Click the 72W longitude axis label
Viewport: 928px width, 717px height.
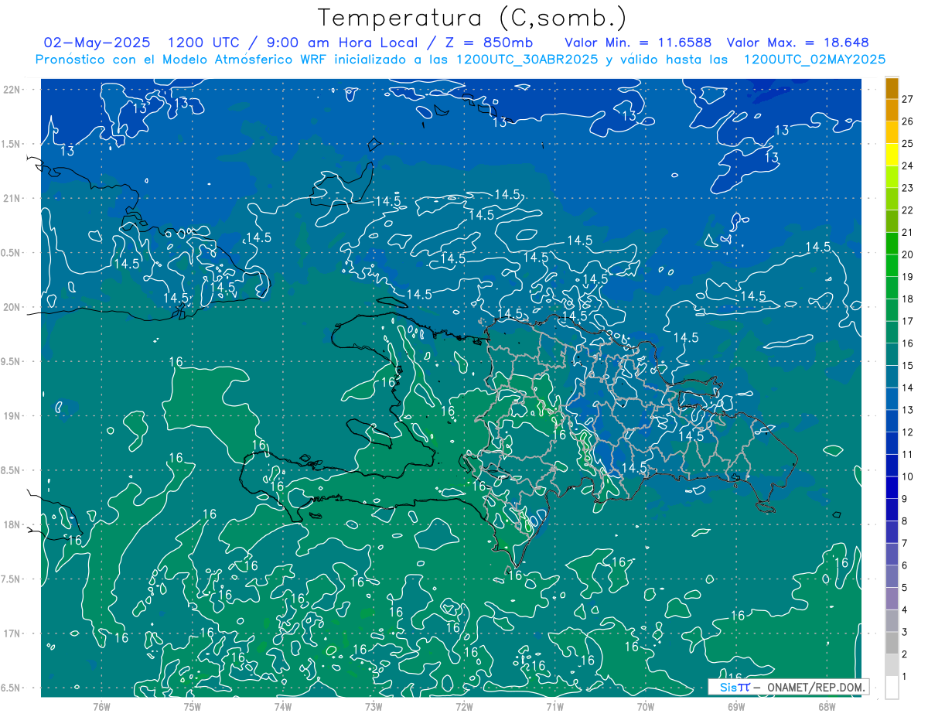pyautogui.click(x=464, y=706)
